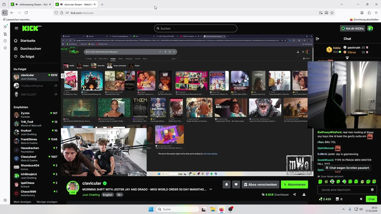Open Firefox sidebar history icon
381x214 pixels.
click(5, 41)
